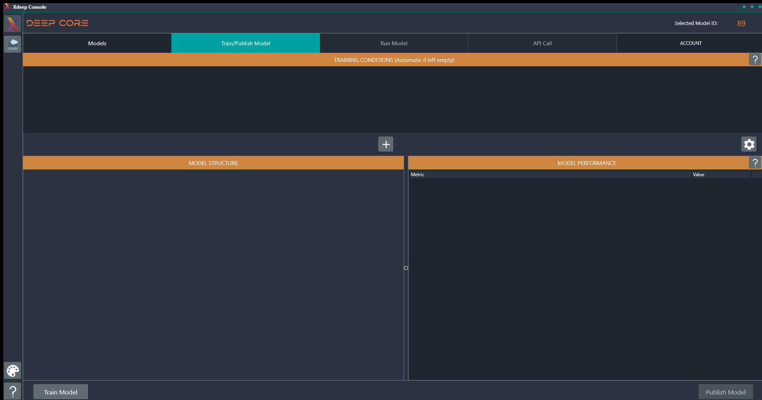Click the Value column header

point(721,175)
